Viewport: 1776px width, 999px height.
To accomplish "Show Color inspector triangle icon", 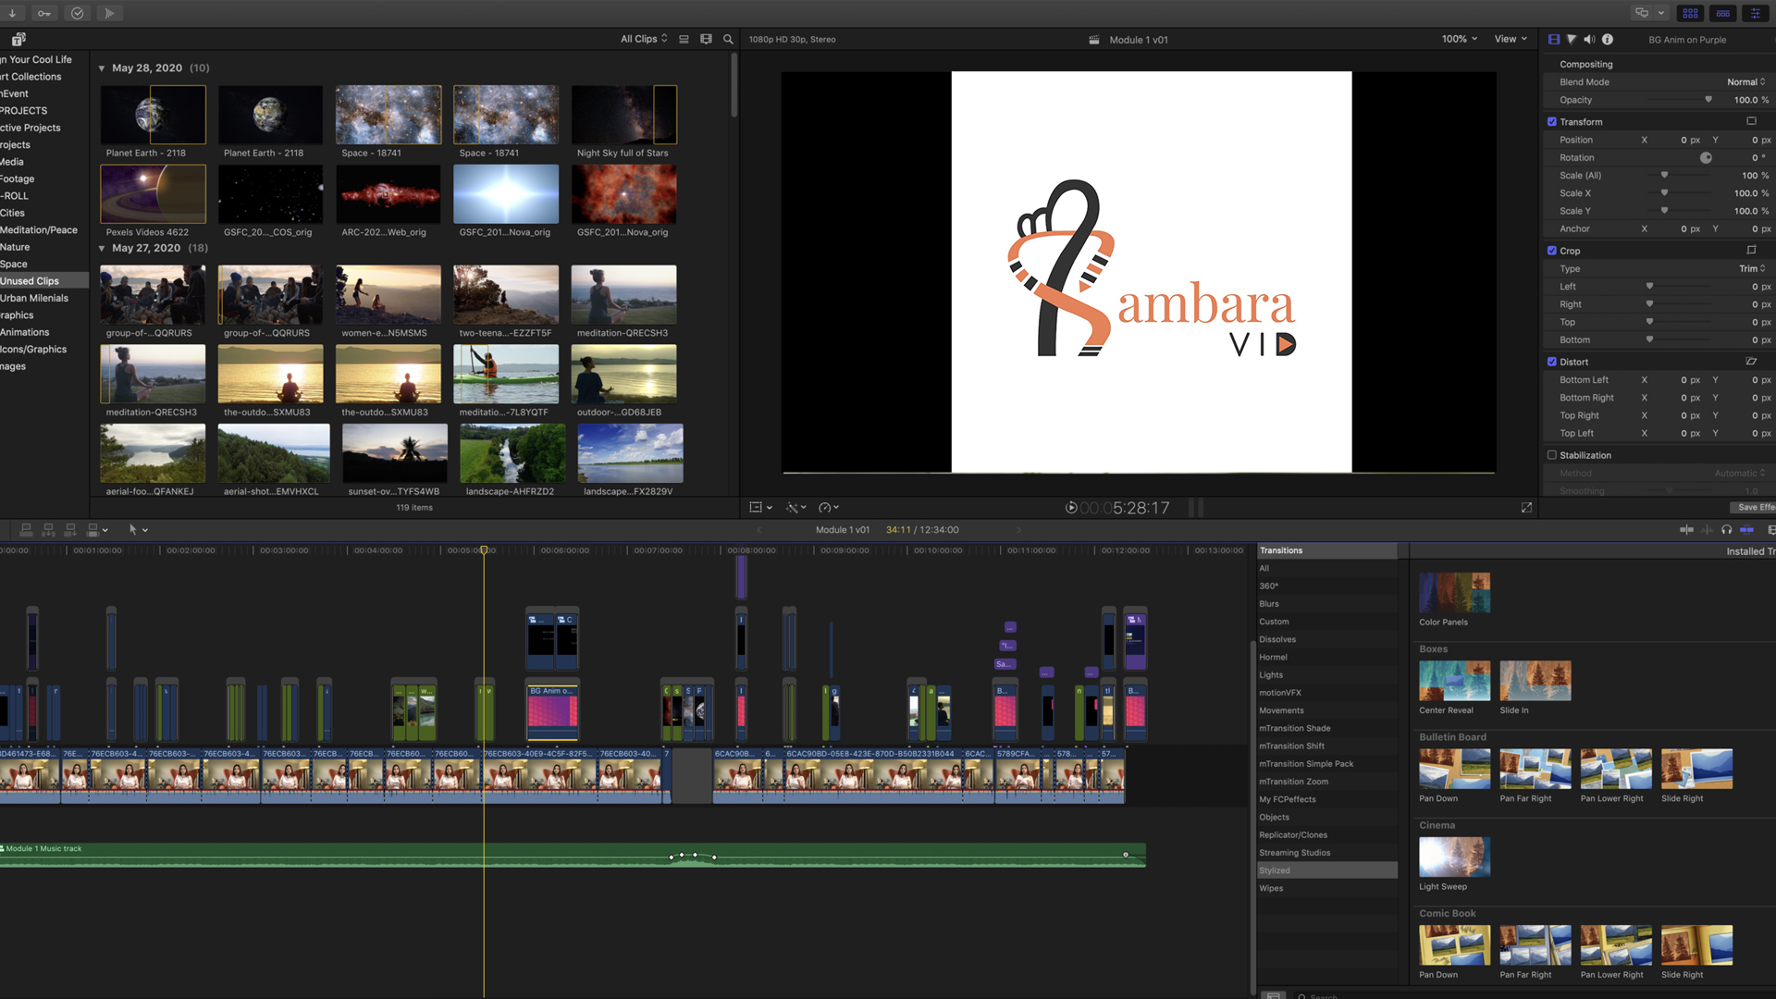I will pos(1572,39).
